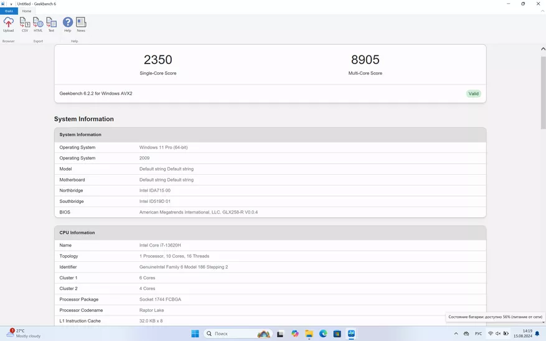Click the Valid status badge
Image resolution: width=546 pixels, height=341 pixels.
point(473,94)
